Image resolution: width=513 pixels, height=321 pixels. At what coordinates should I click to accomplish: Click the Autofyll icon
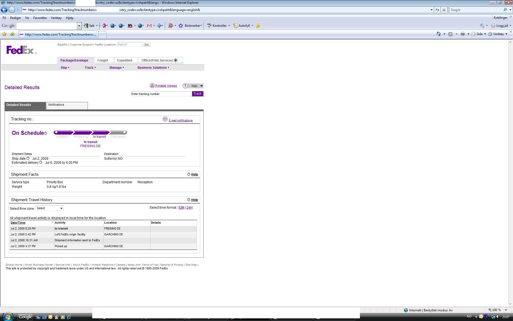point(235,26)
